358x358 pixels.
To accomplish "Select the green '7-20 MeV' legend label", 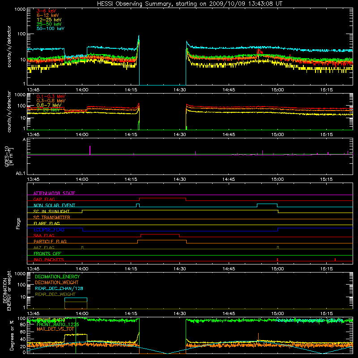I will 48,110.
